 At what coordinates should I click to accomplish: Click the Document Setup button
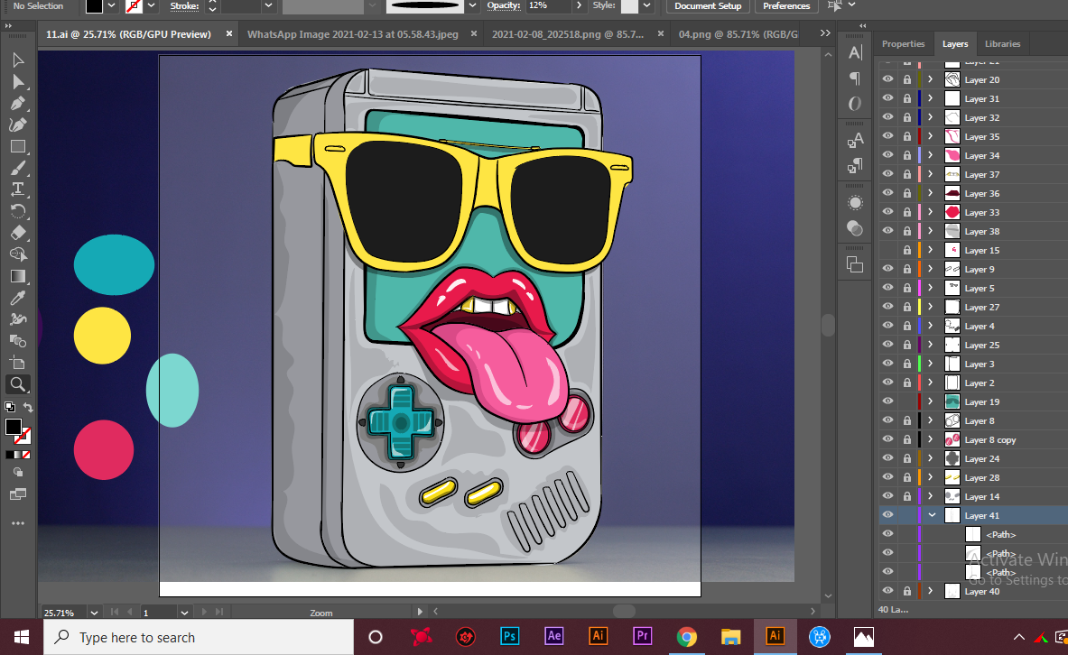708,6
